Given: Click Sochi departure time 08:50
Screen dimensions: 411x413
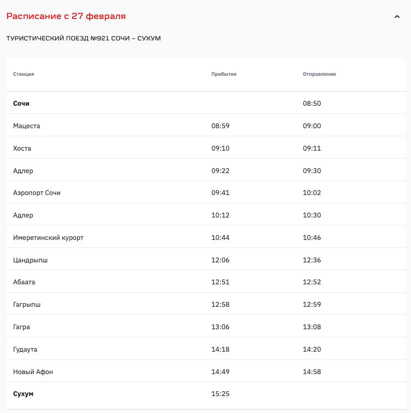Looking at the screenshot, I should pyautogui.click(x=312, y=104).
